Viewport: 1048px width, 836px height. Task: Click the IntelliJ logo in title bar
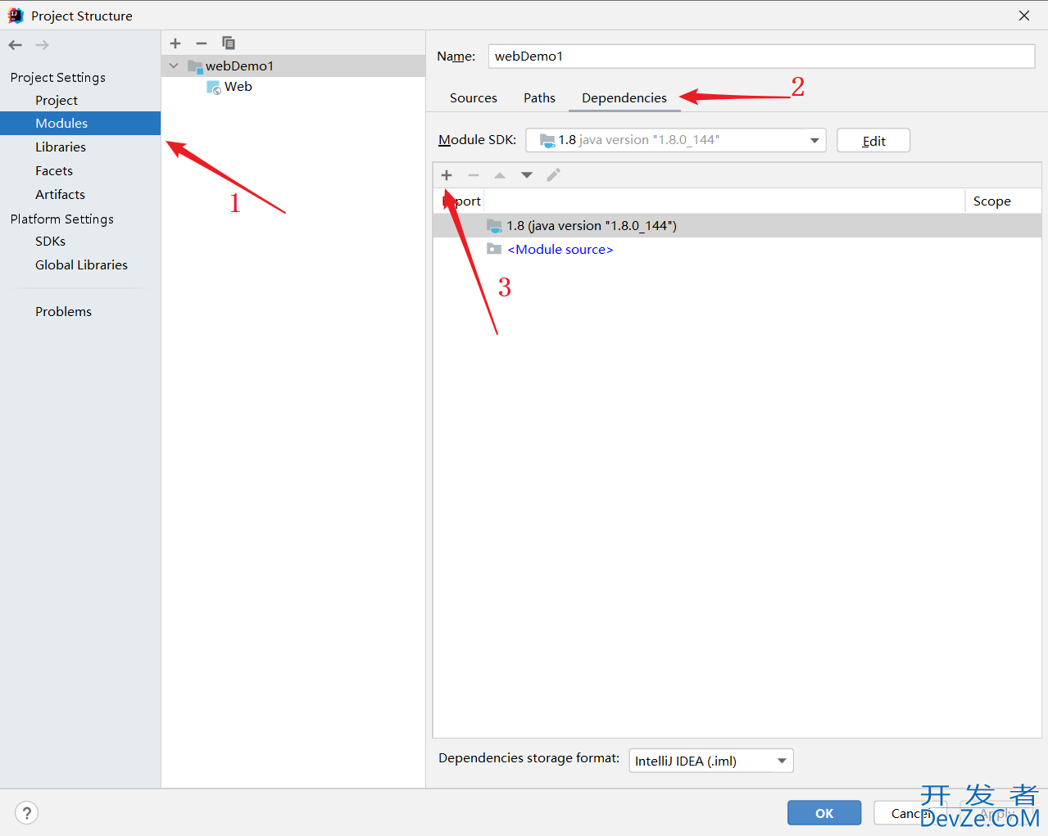[x=16, y=16]
